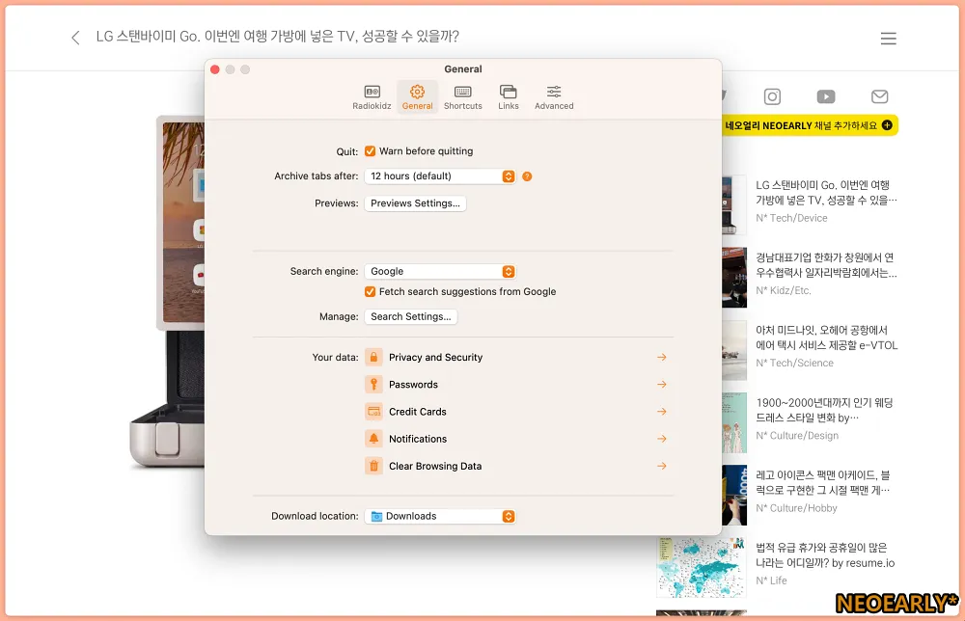
Task: Click the Clear Browsing Data trash icon
Action: tap(373, 466)
